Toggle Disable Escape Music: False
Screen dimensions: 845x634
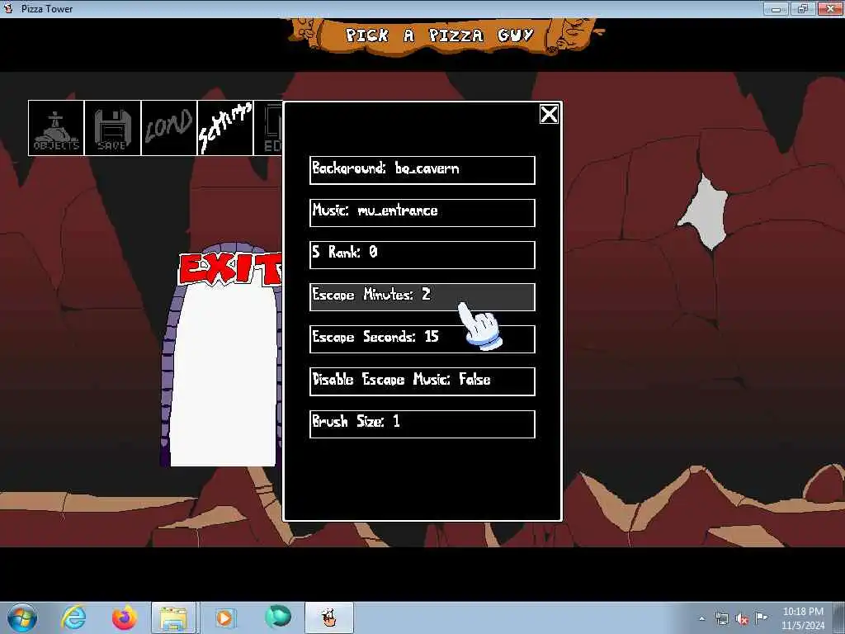(x=422, y=381)
